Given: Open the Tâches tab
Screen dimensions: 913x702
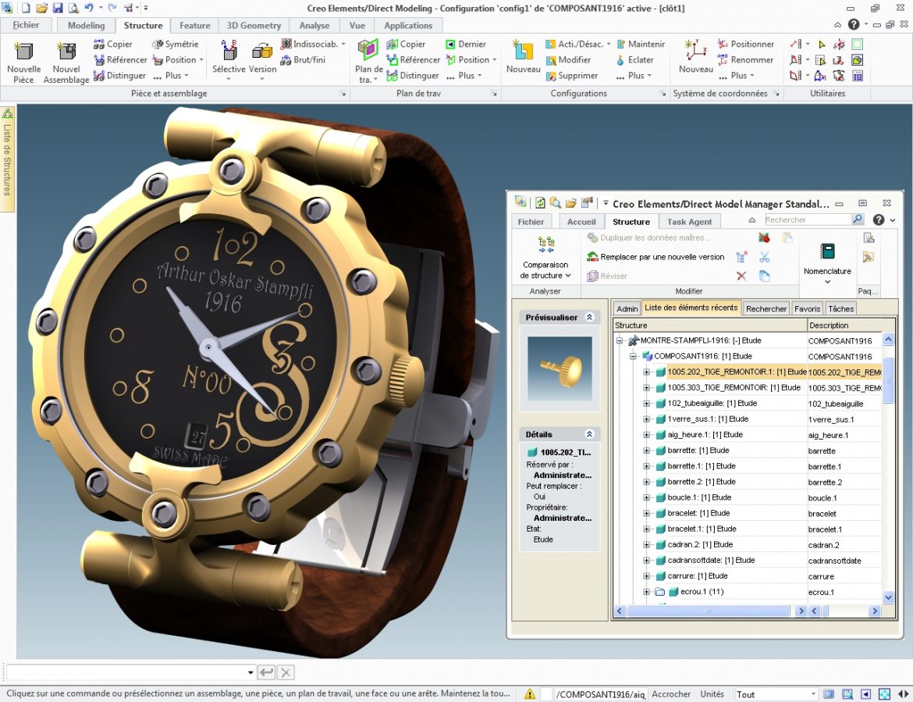Looking at the screenshot, I should pos(840,308).
